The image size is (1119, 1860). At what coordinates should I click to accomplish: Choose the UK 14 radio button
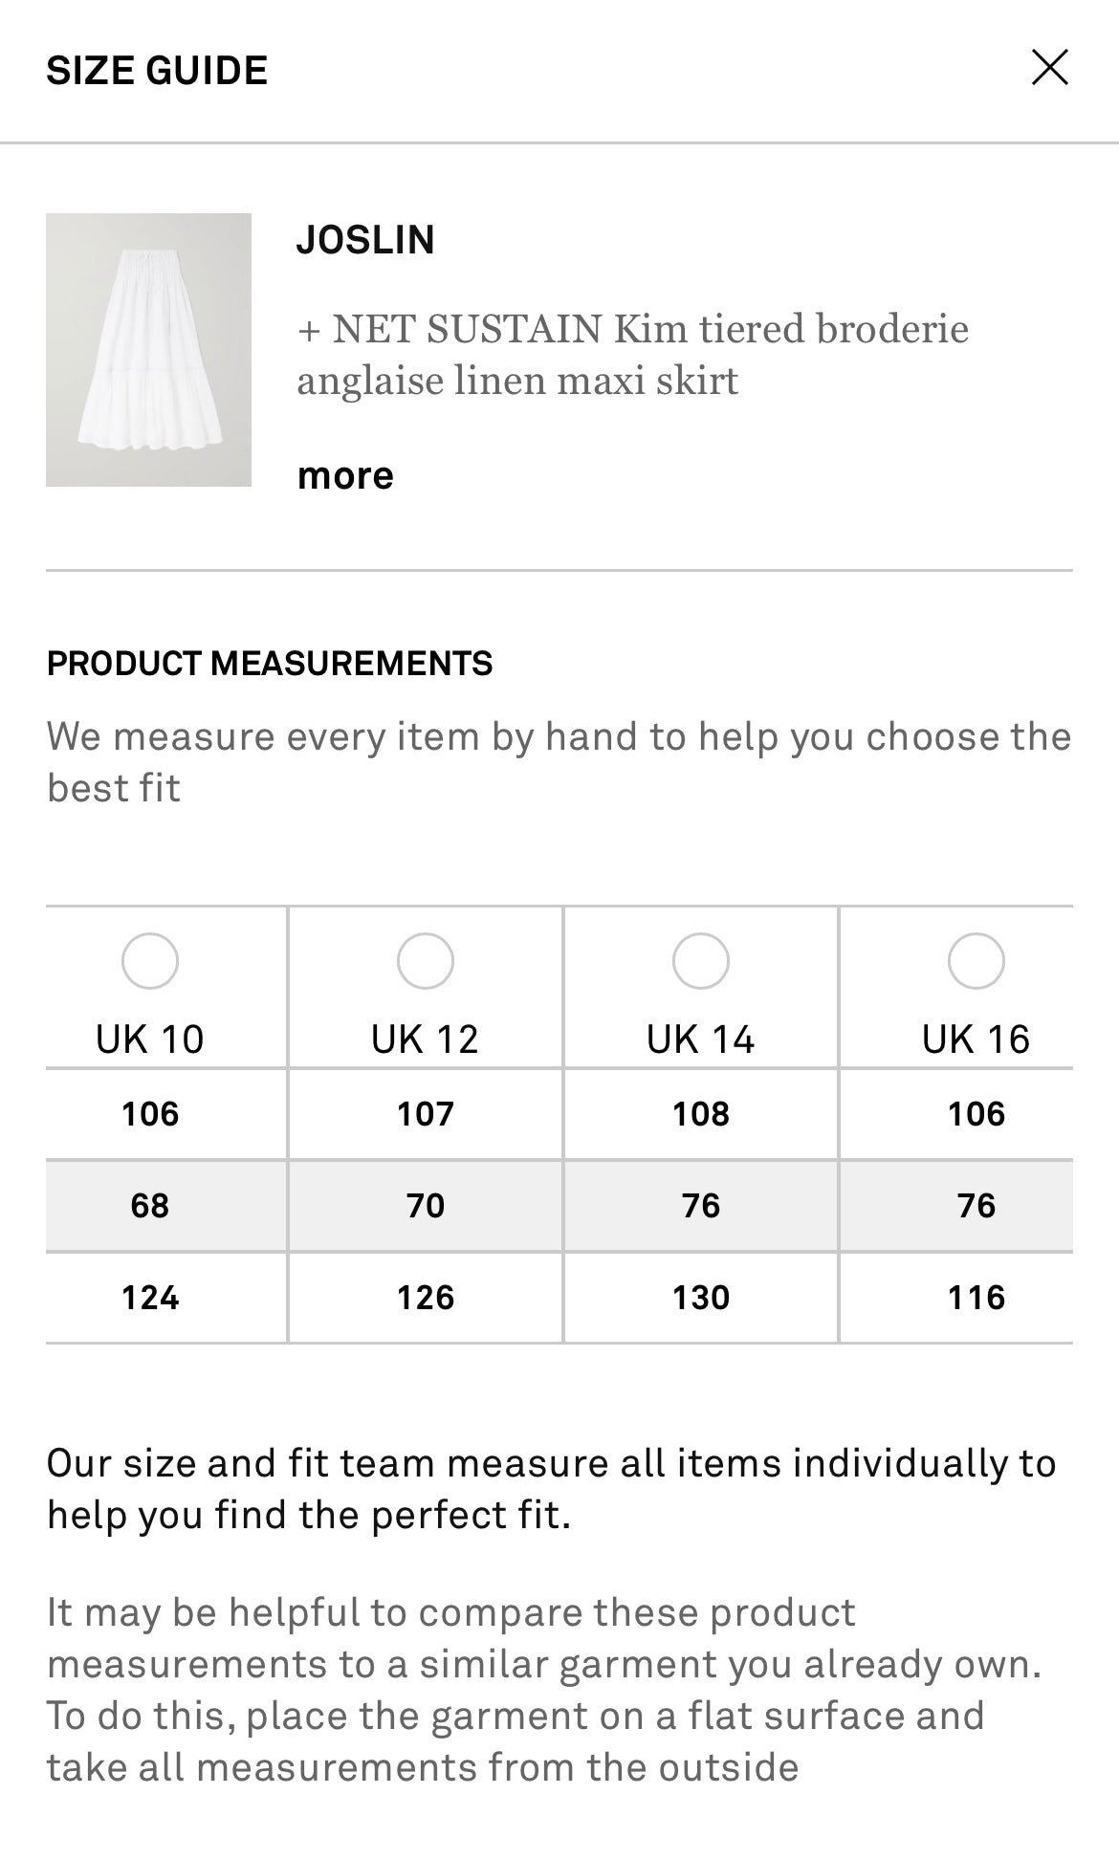[x=701, y=960]
